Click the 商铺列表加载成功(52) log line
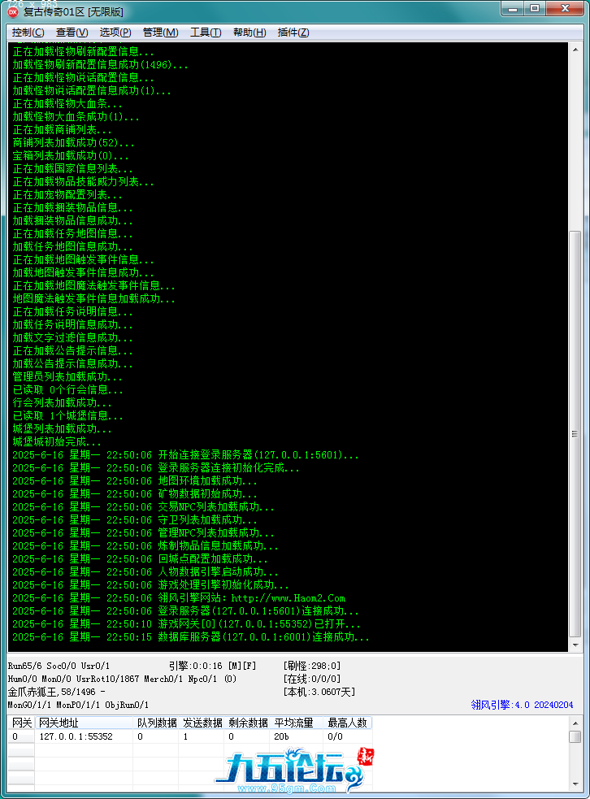 (x=73, y=143)
